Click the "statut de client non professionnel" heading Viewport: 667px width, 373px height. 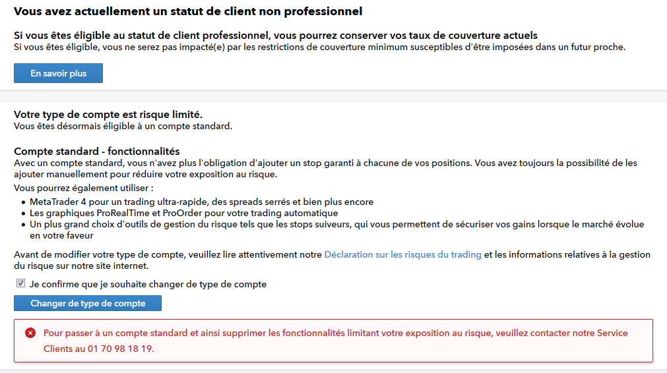(188, 11)
